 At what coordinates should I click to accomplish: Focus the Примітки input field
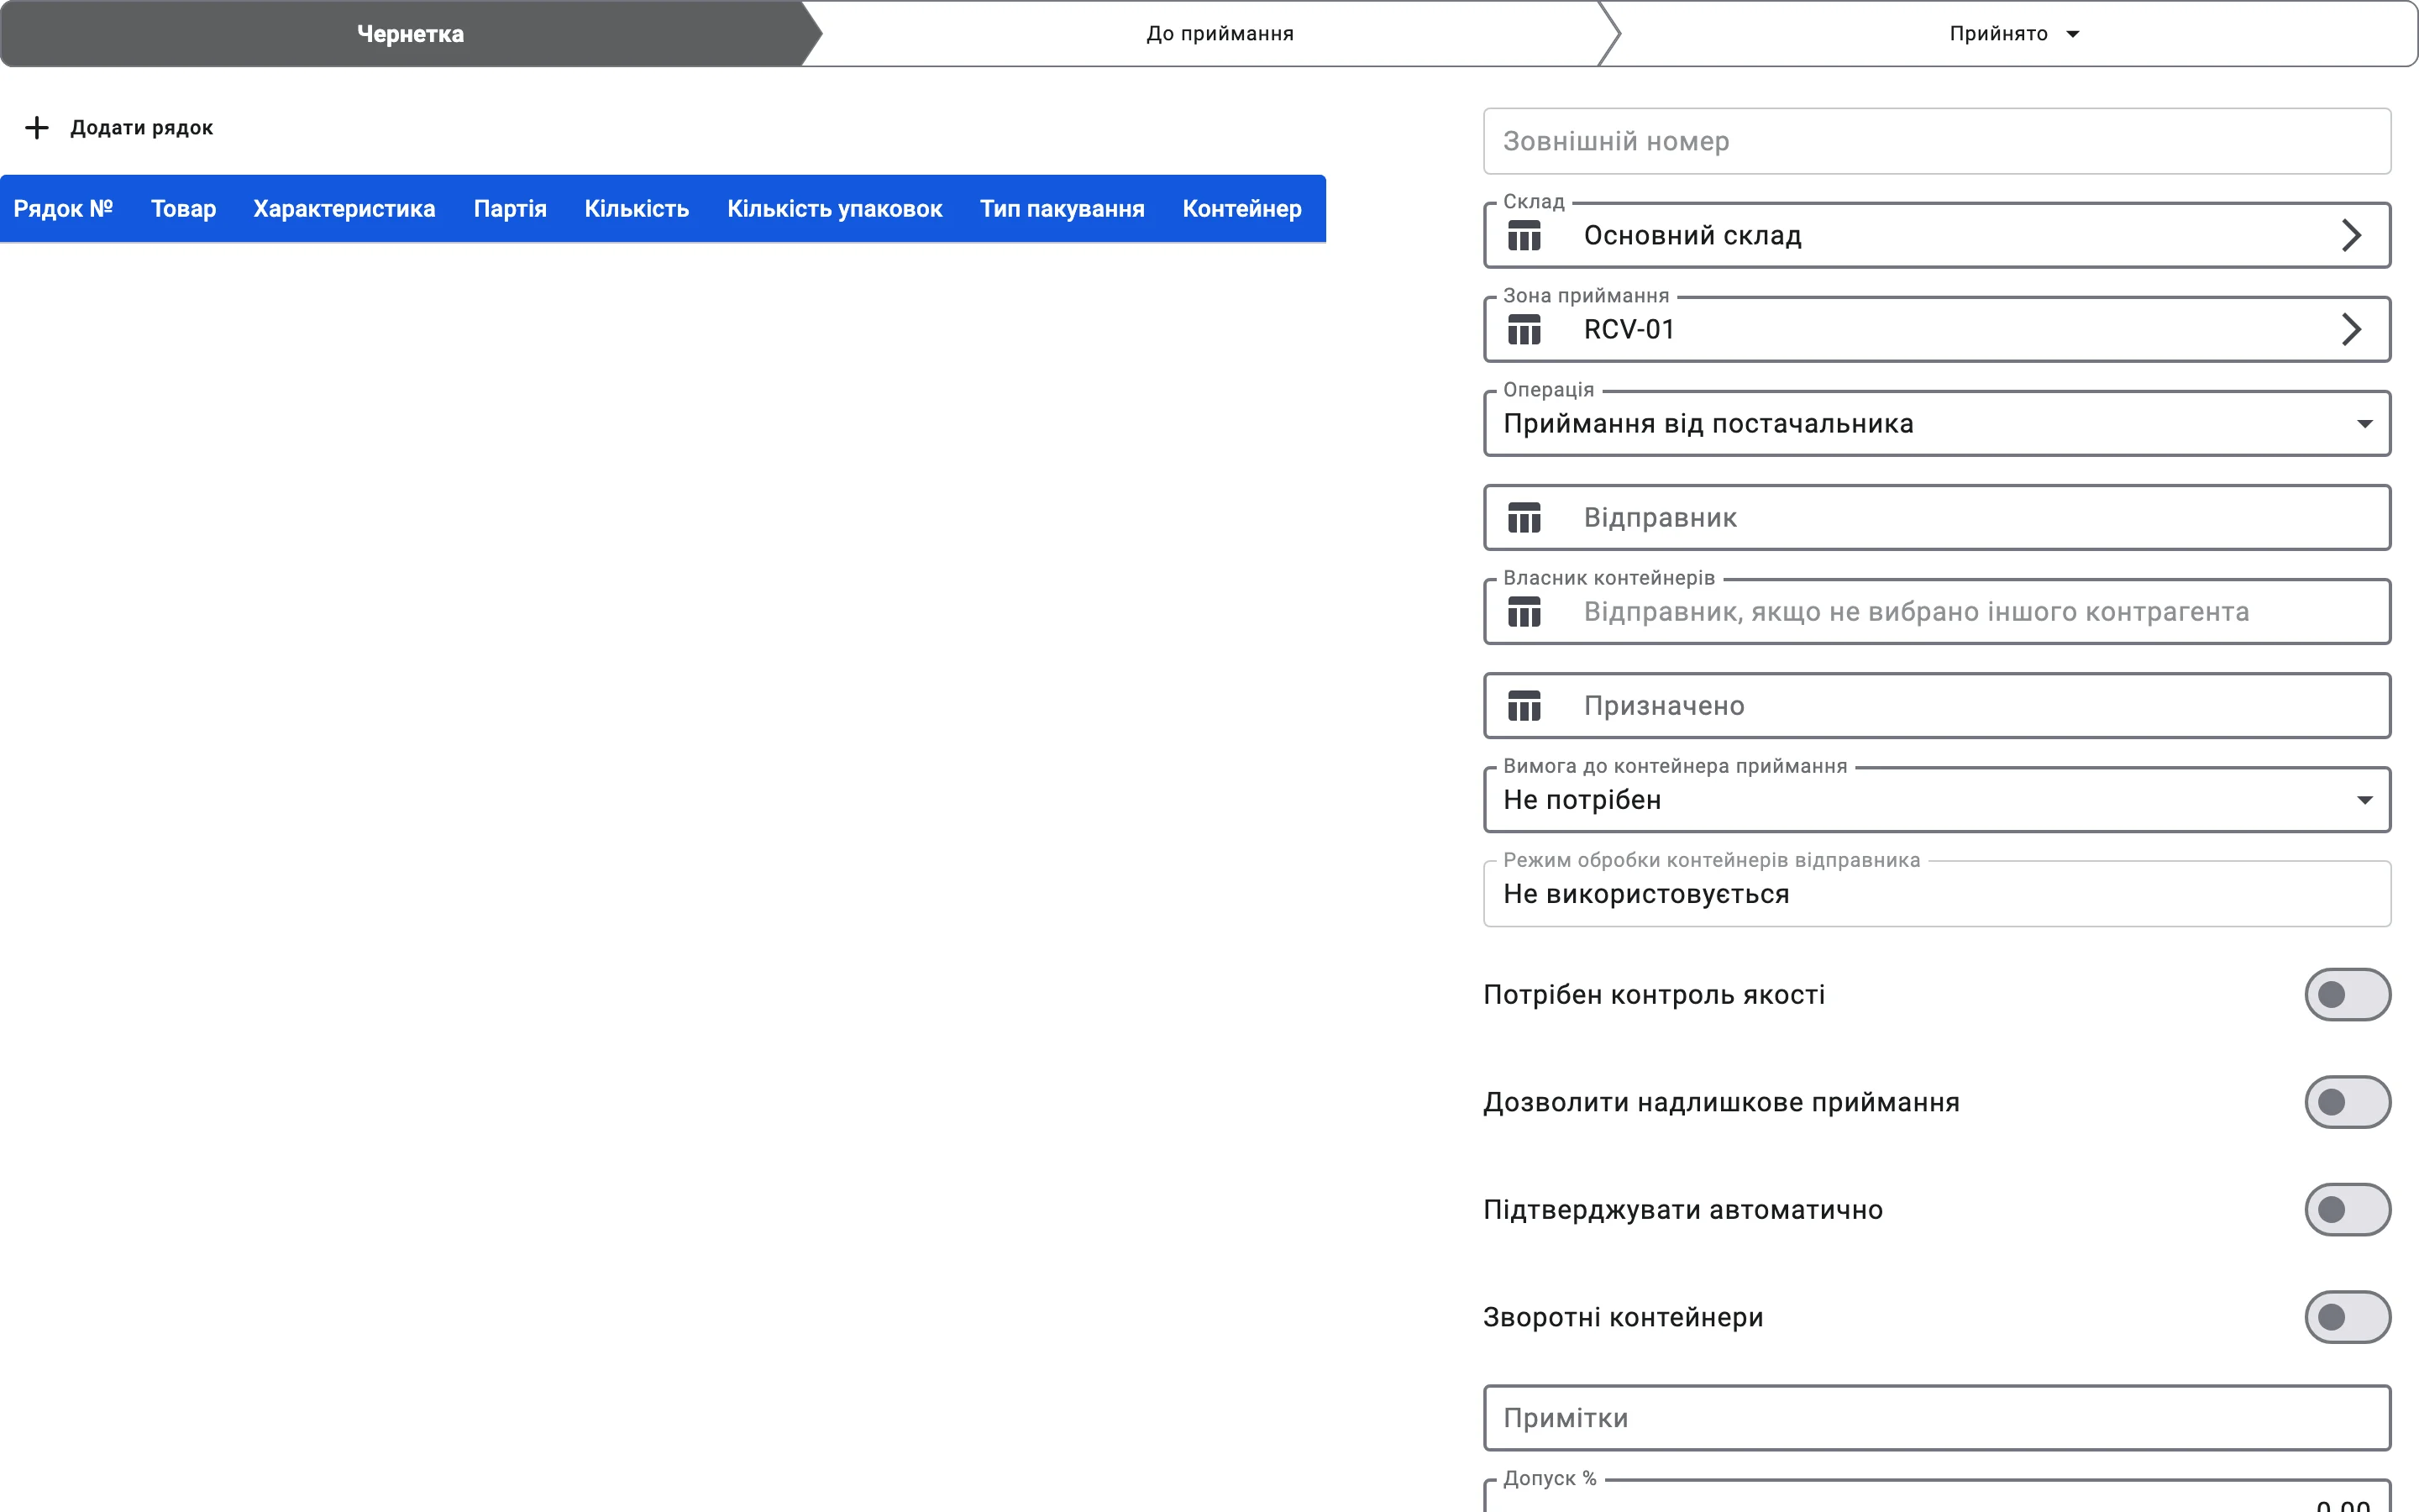click(1936, 1418)
